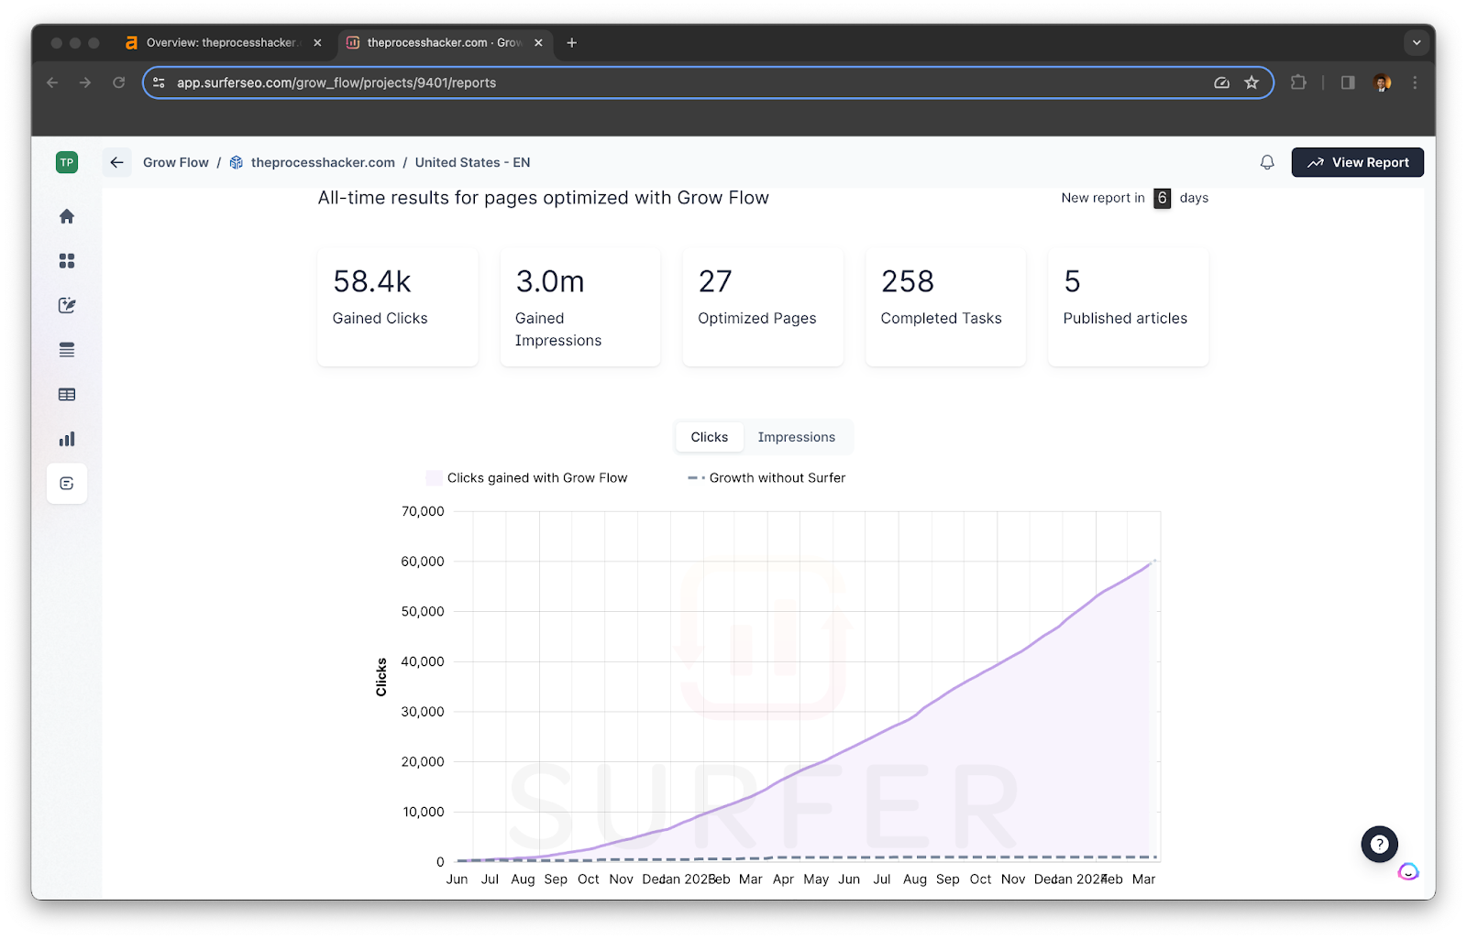This screenshot has width=1467, height=939.
Task: Click the purple clicks line end point
Action: pos(1154,561)
